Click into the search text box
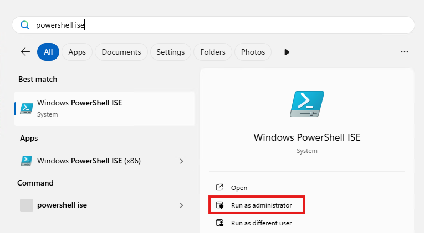The width and height of the screenshot is (424, 233). [222, 25]
